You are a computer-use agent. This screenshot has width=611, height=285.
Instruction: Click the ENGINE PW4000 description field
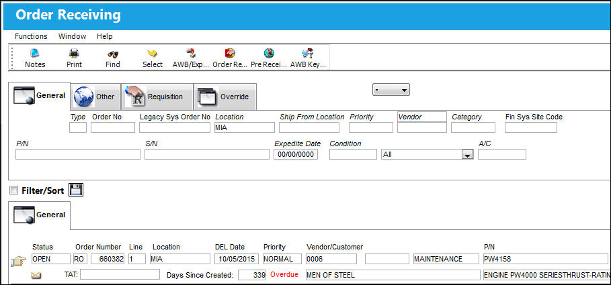546,274
